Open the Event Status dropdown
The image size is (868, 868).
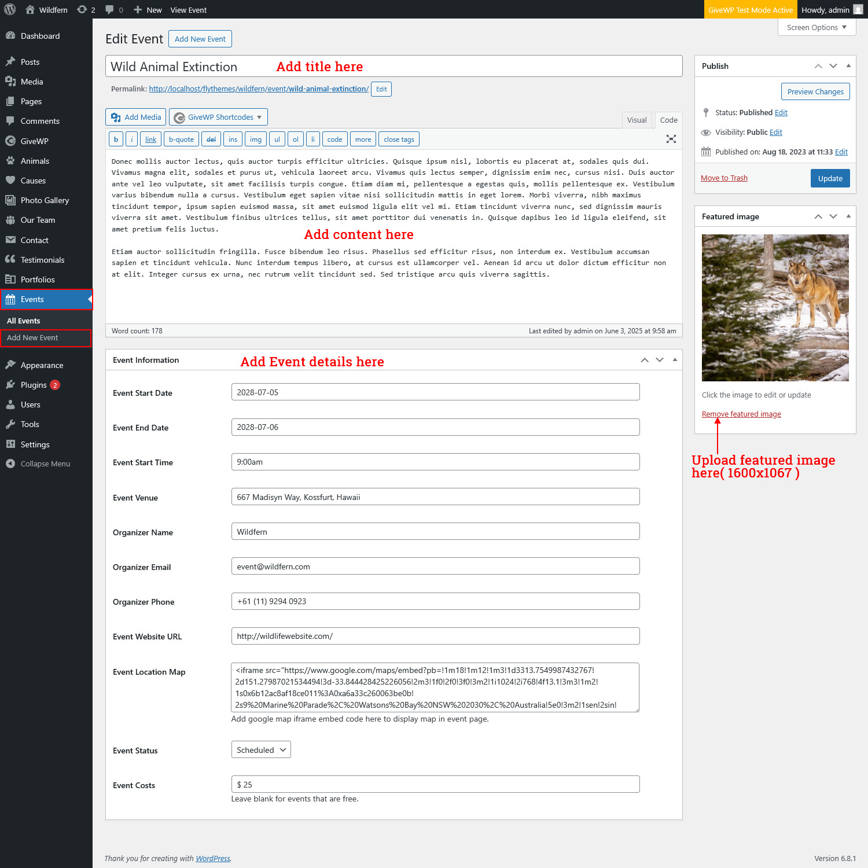pyautogui.click(x=261, y=750)
